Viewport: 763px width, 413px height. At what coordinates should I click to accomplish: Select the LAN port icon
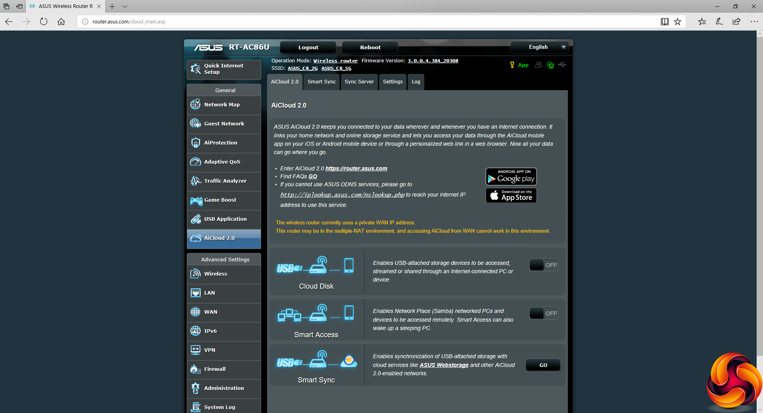coord(196,293)
